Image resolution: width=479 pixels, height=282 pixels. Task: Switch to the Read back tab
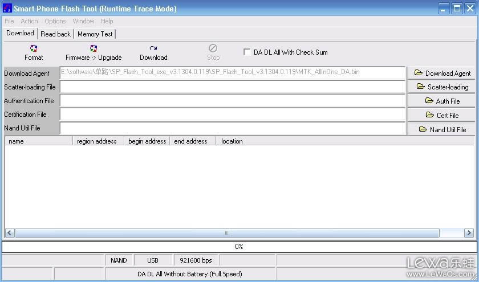[x=56, y=34]
